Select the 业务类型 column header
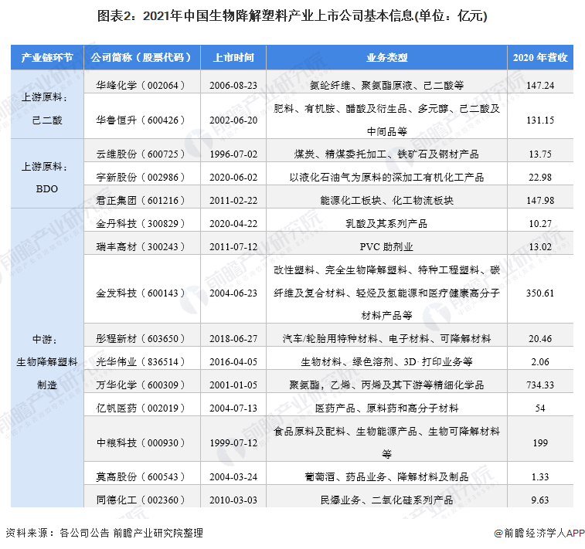 point(387,57)
